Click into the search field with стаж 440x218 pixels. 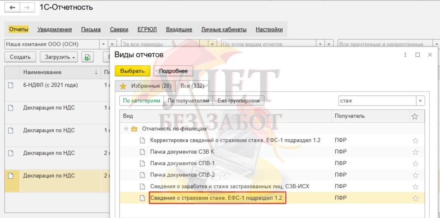pyautogui.click(x=377, y=101)
